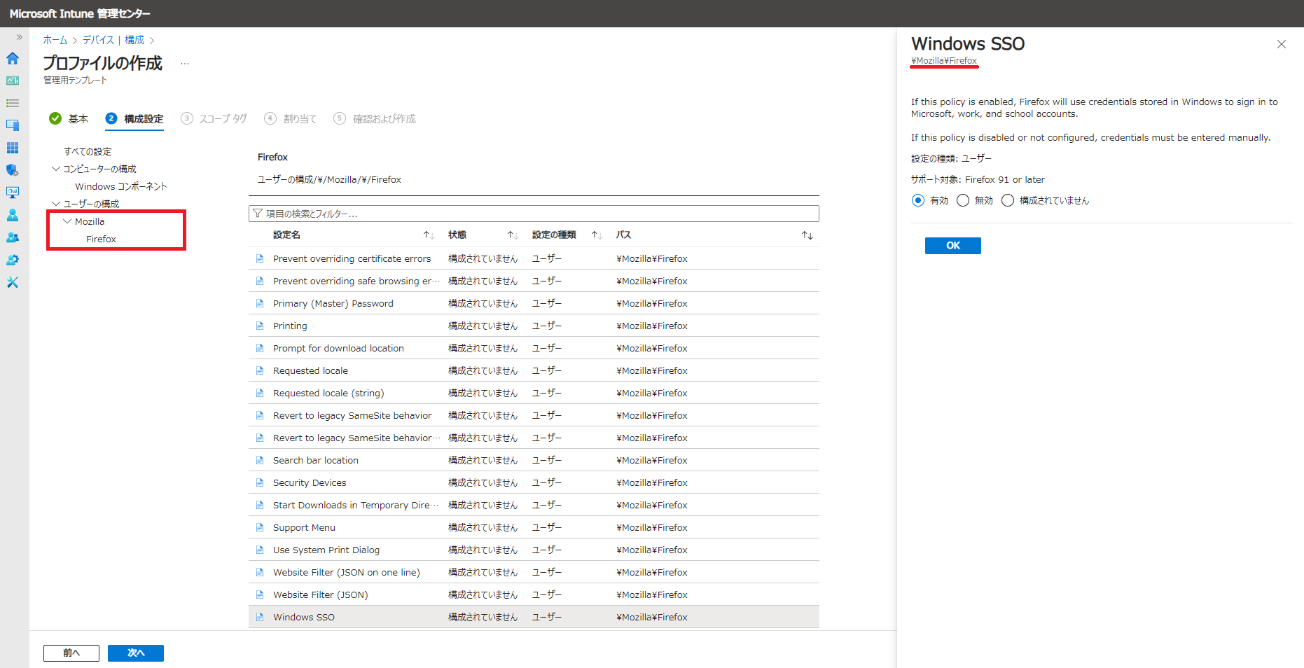Open Users icon in the sidebar

click(x=13, y=215)
